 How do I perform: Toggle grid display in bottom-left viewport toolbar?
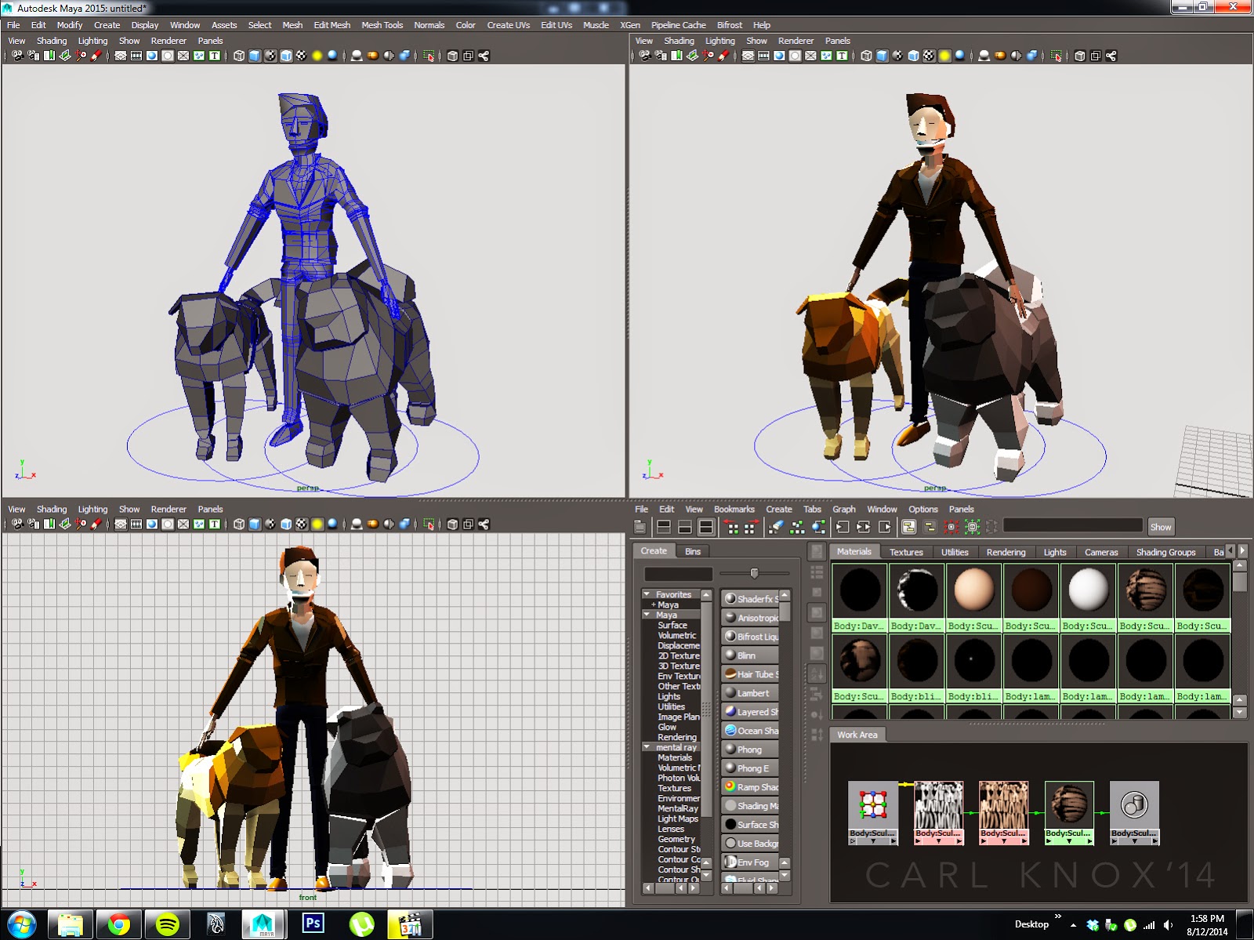(120, 524)
